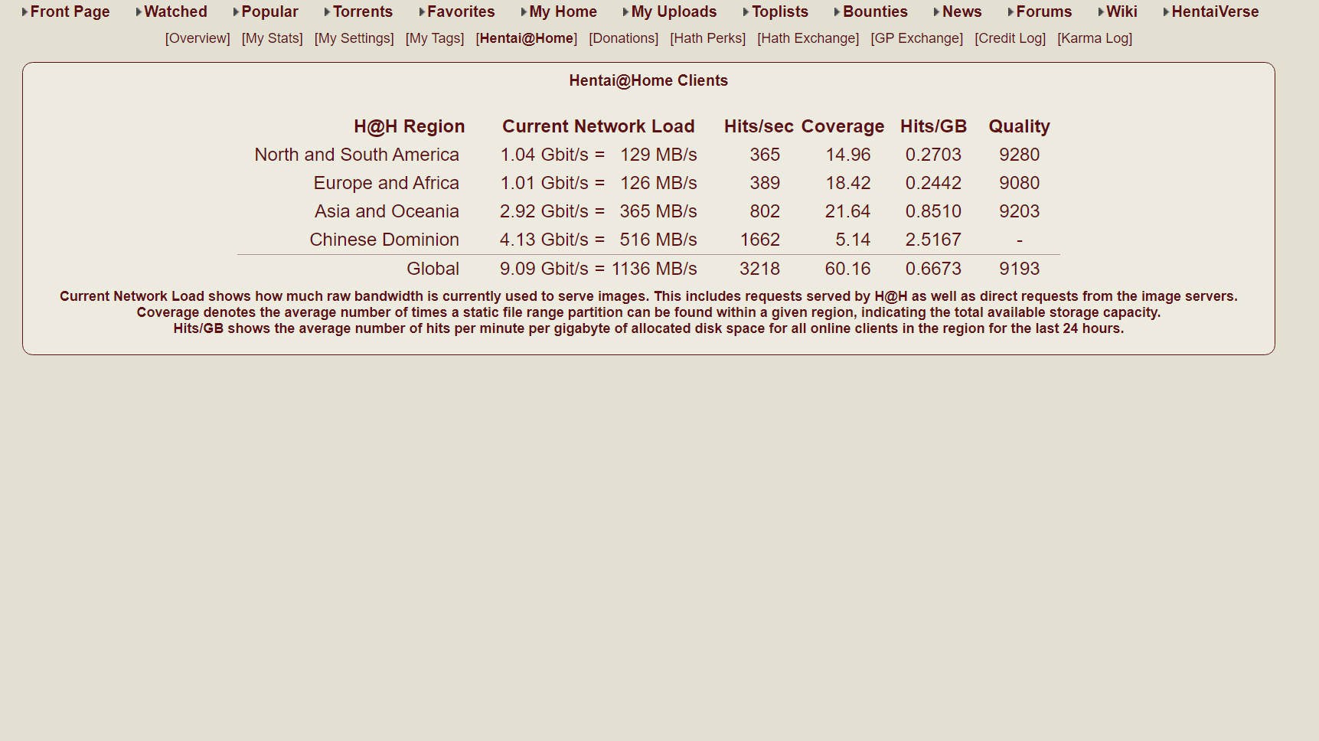Switch to the Overview tab
1319x741 pixels.
pos(198,38)
